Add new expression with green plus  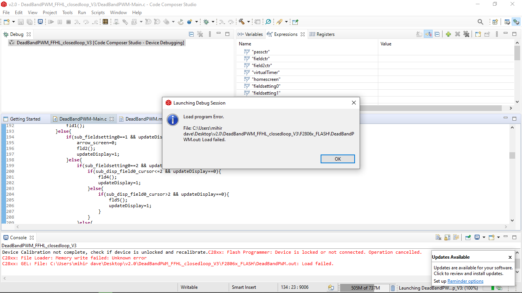click(448, 34)
